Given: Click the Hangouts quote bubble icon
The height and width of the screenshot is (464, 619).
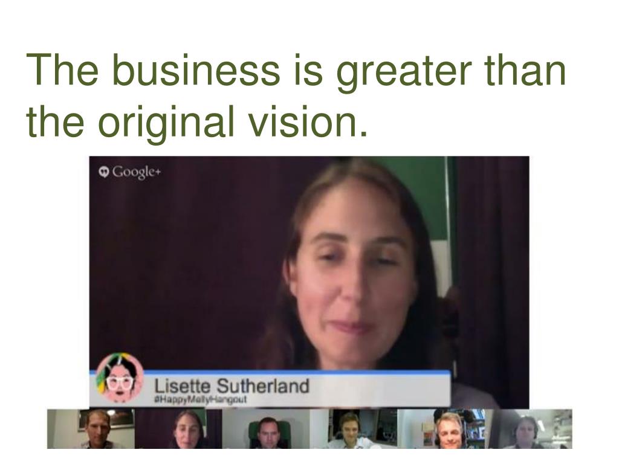Looking at the screenshot, I should (104, 172).
